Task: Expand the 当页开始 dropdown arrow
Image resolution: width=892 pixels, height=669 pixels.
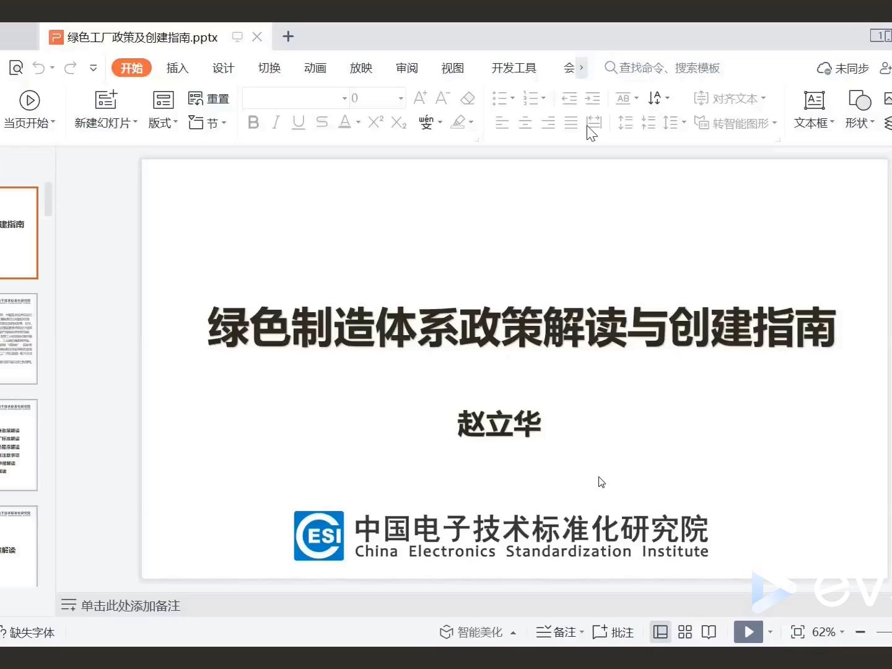Action: pyautogui.click(x=53, y=122)
